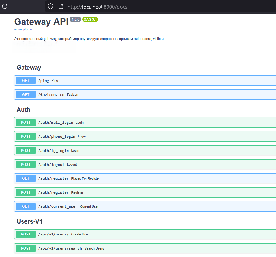
Task: Click the shield tracking protection icon
Action: [50, 6]
